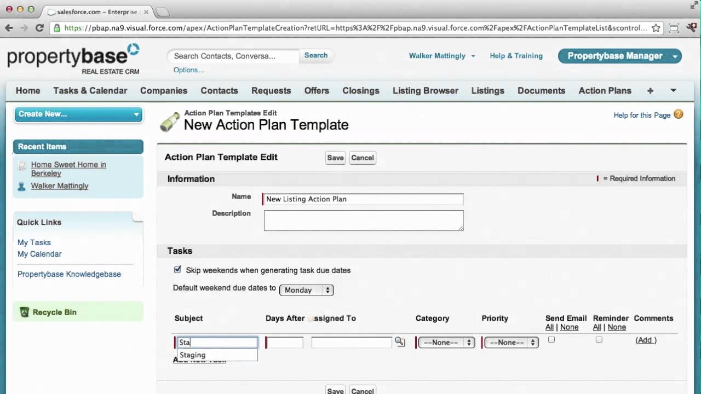Screen dimensions: 701x394
Task: Click the top Save button
Action: pyautogui.click(x=336, y=158)
